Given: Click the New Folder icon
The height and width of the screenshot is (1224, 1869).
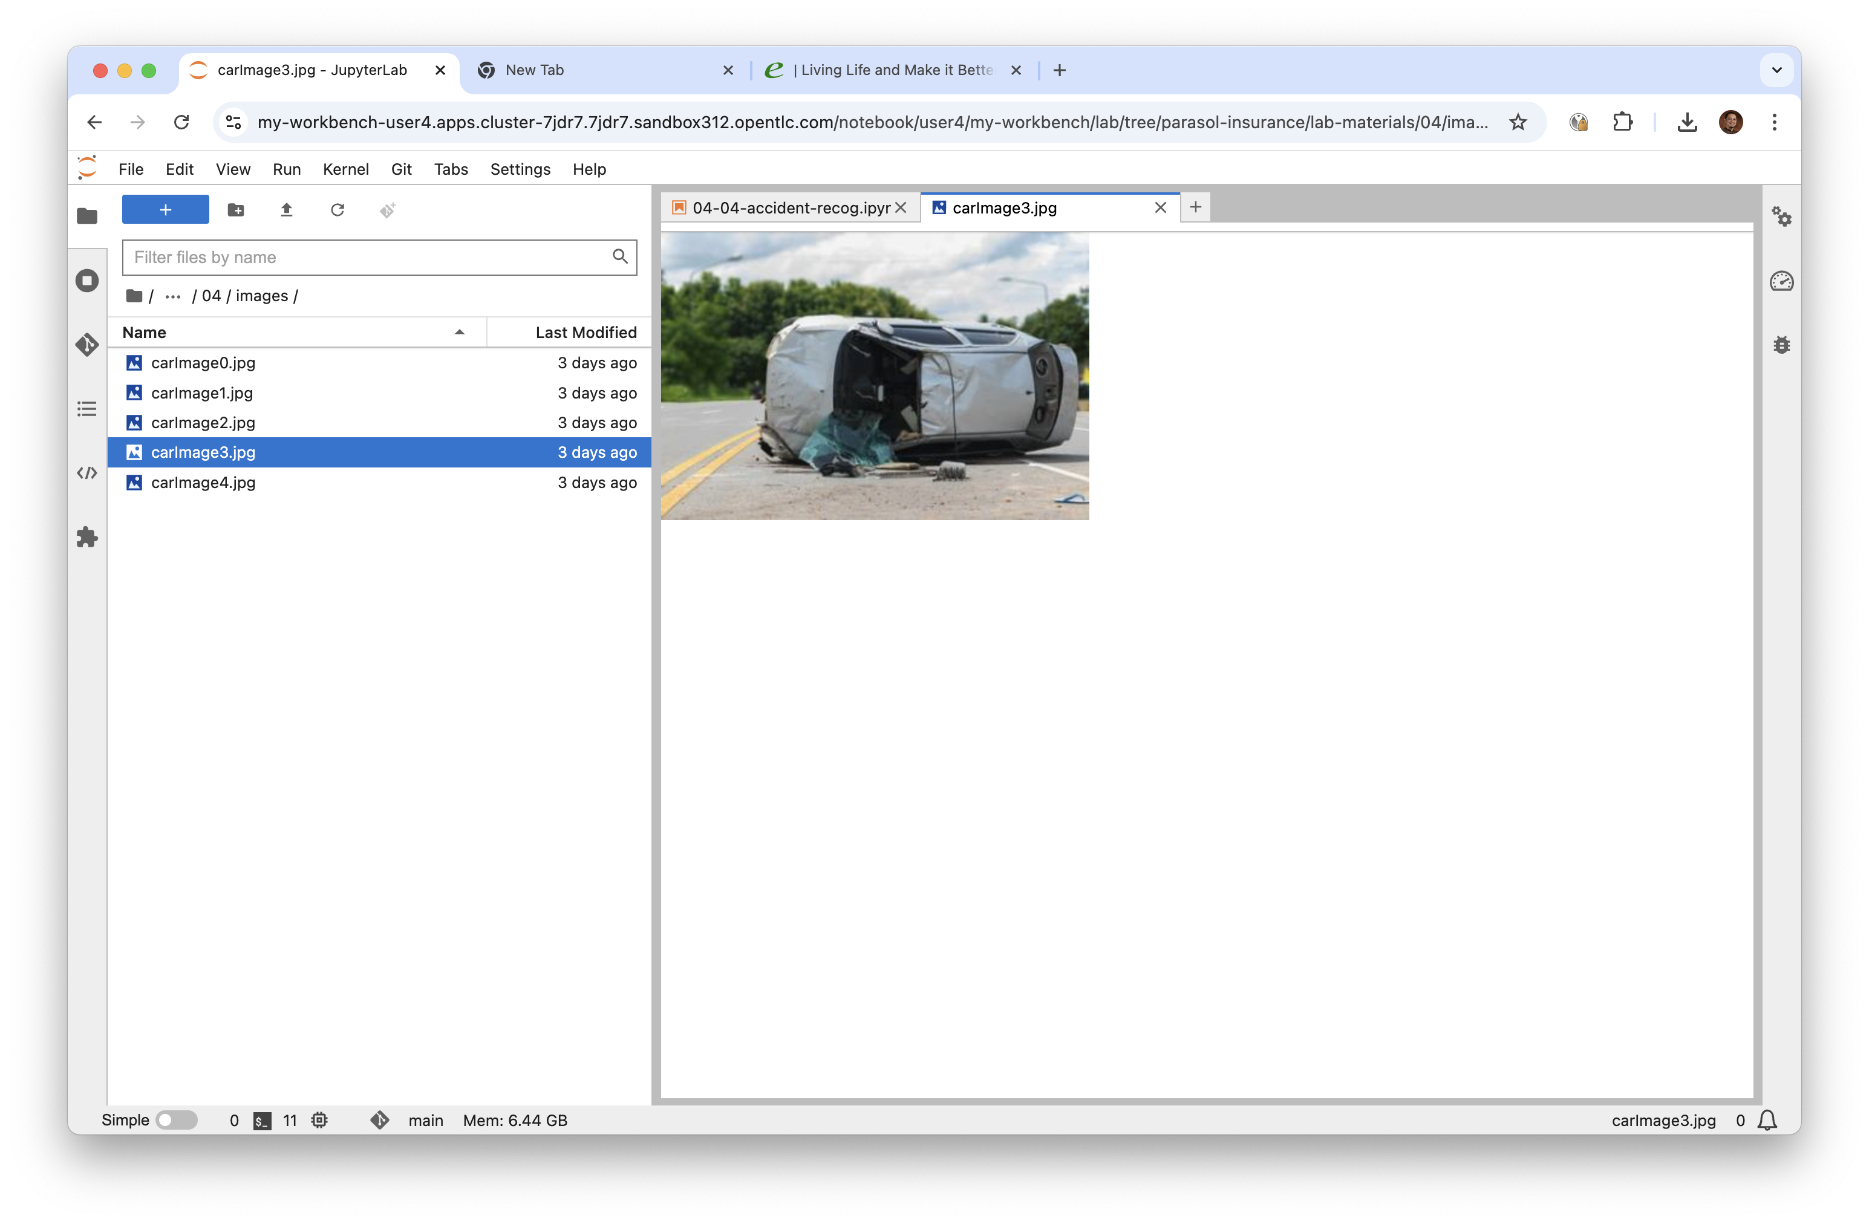Looking at the screenshot, I should [x=235, y=210].
